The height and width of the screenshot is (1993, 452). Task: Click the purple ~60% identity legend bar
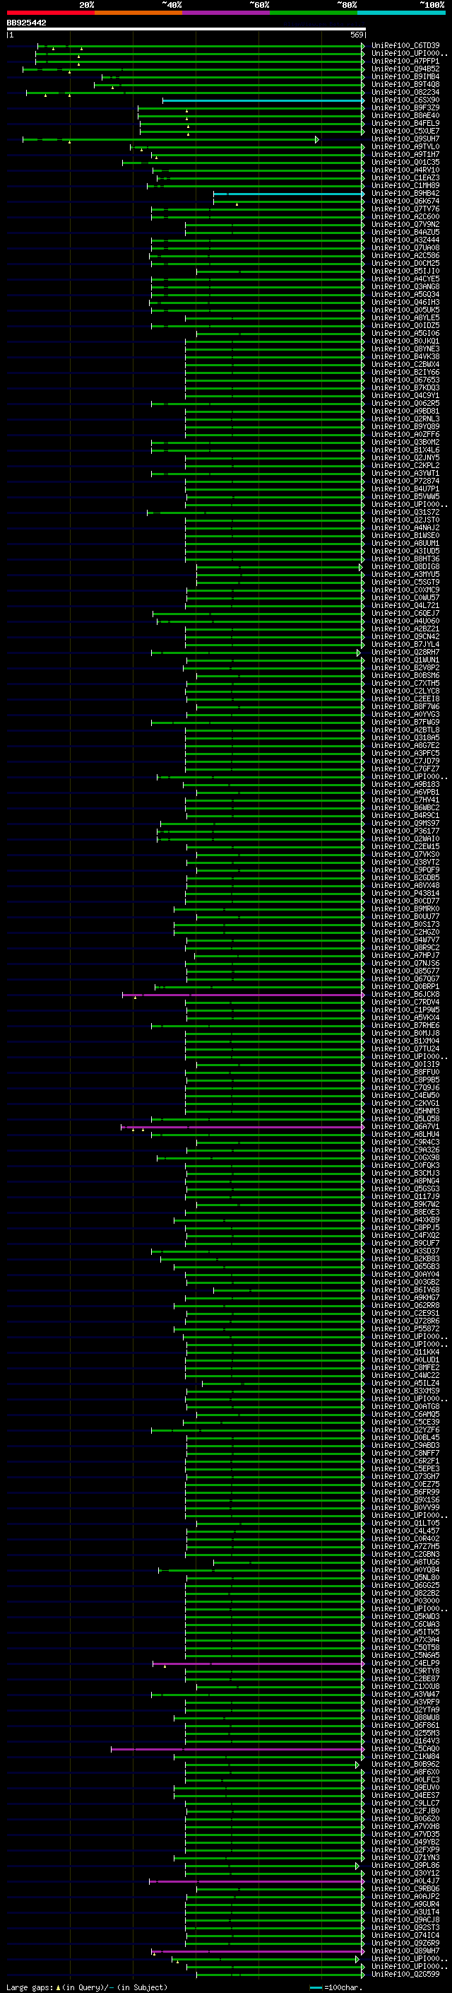point(227,13)
